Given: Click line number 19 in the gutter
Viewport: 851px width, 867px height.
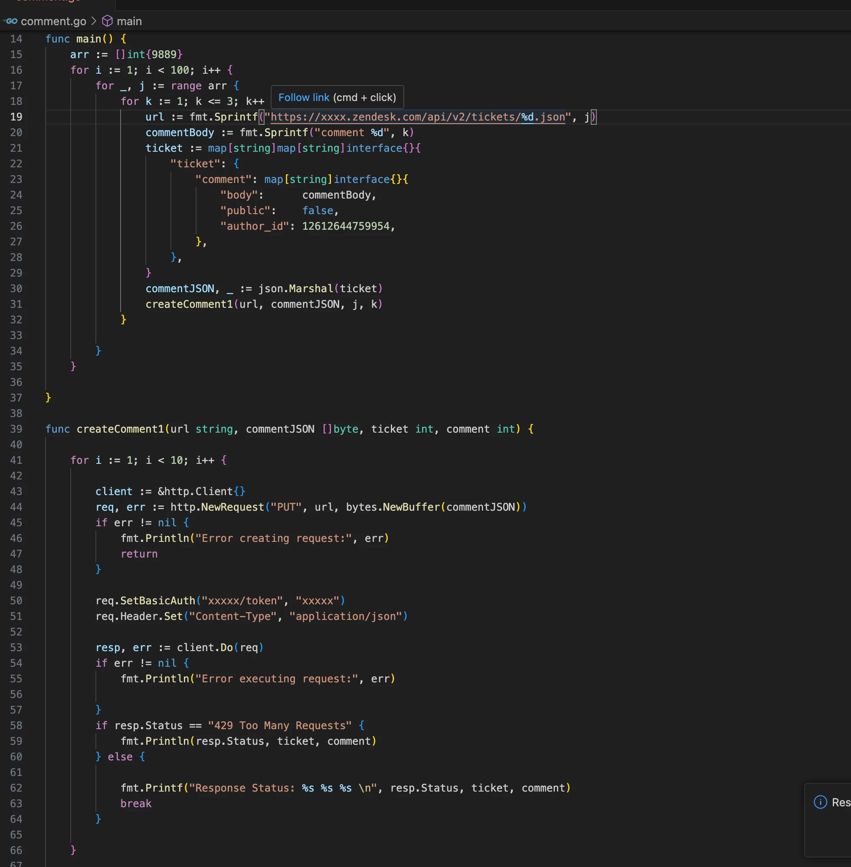Looking at the screenshot, I should 16,117.
